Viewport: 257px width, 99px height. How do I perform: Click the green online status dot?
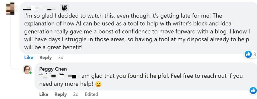[30, 73]
